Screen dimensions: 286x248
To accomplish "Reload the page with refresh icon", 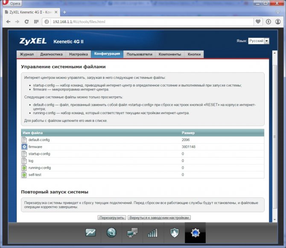I will (x=26, y=22).
